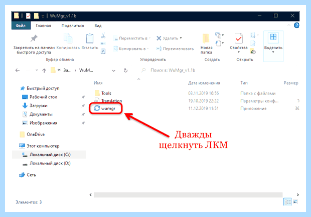Click the paste shortcut icon
Screen dimensions: 311x217
coord(103,51)
